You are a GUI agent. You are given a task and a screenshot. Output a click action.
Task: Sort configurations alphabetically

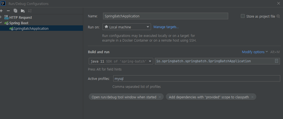(x=30, y=11)
